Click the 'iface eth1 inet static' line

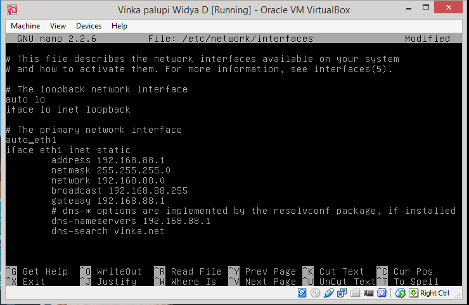(68, 150)
